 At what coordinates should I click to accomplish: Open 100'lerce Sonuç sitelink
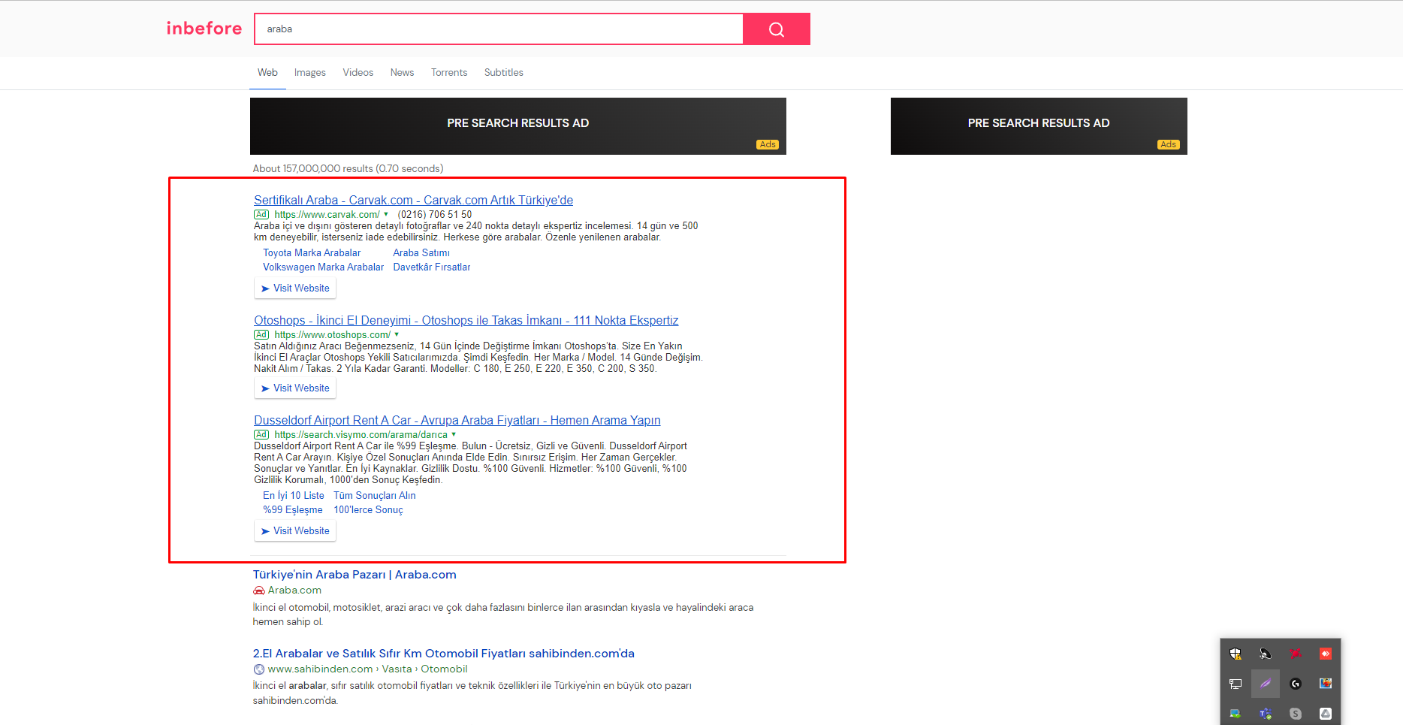[368, 510]
